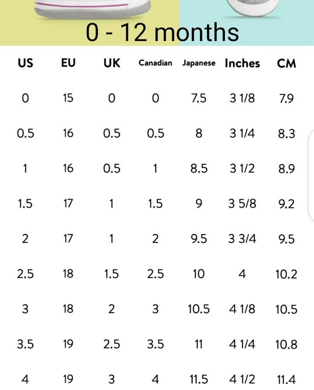Image resolution: width=314 pixels, height=390 pixels.
Task: Select the Inches column header
Action: click(242, 63)
